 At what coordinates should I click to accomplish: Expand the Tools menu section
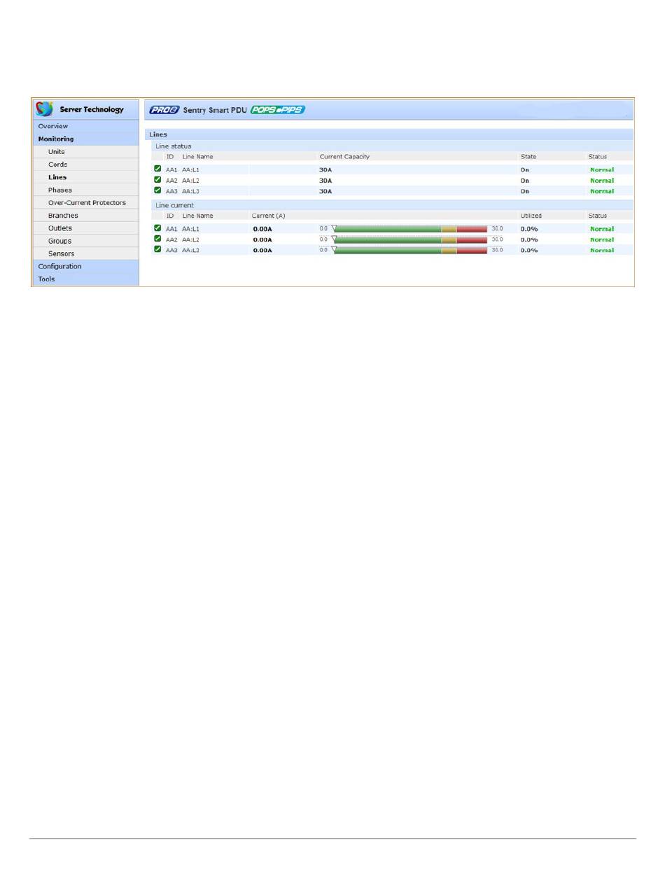coord(46,279)
